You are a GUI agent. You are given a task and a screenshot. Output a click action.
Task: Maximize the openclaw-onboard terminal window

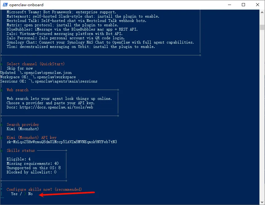coord(243,5)
